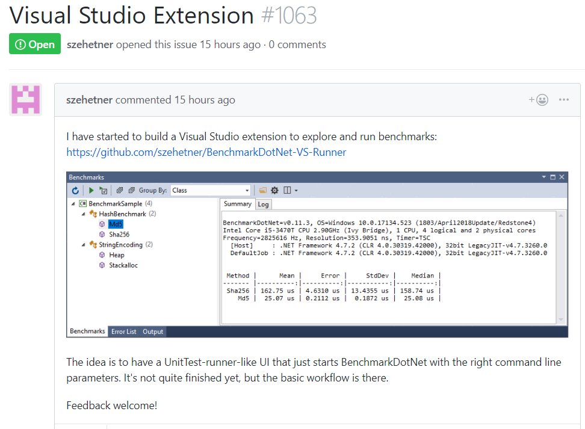Click the class icon beside StringEncoding
Screen dimensions: 585x429
click(93, 245)
